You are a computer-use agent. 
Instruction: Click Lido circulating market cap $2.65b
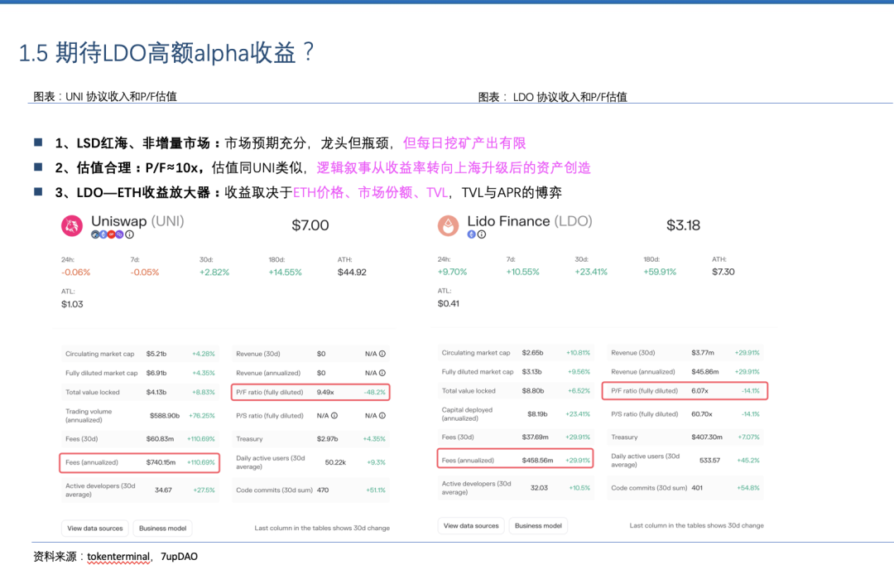(532, 353)
